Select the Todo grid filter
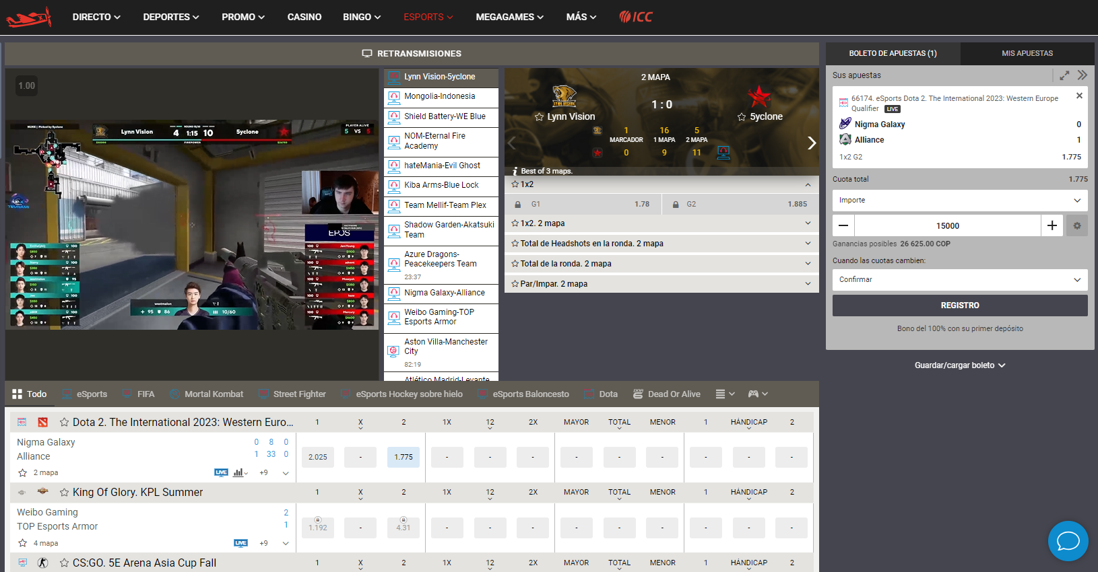 click(30, 394)
